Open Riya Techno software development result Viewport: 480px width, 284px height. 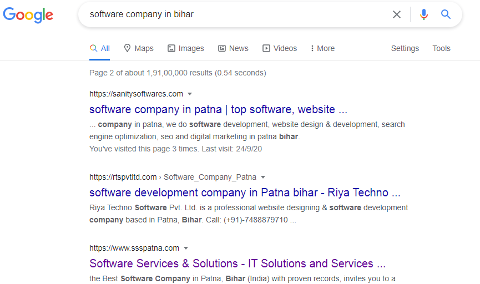(x=245, y=192)
